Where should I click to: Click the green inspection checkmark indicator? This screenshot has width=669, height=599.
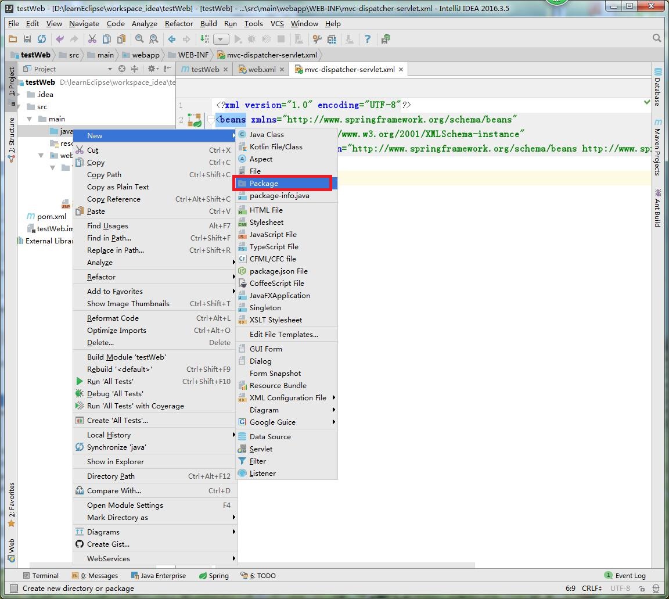point(647,102)
